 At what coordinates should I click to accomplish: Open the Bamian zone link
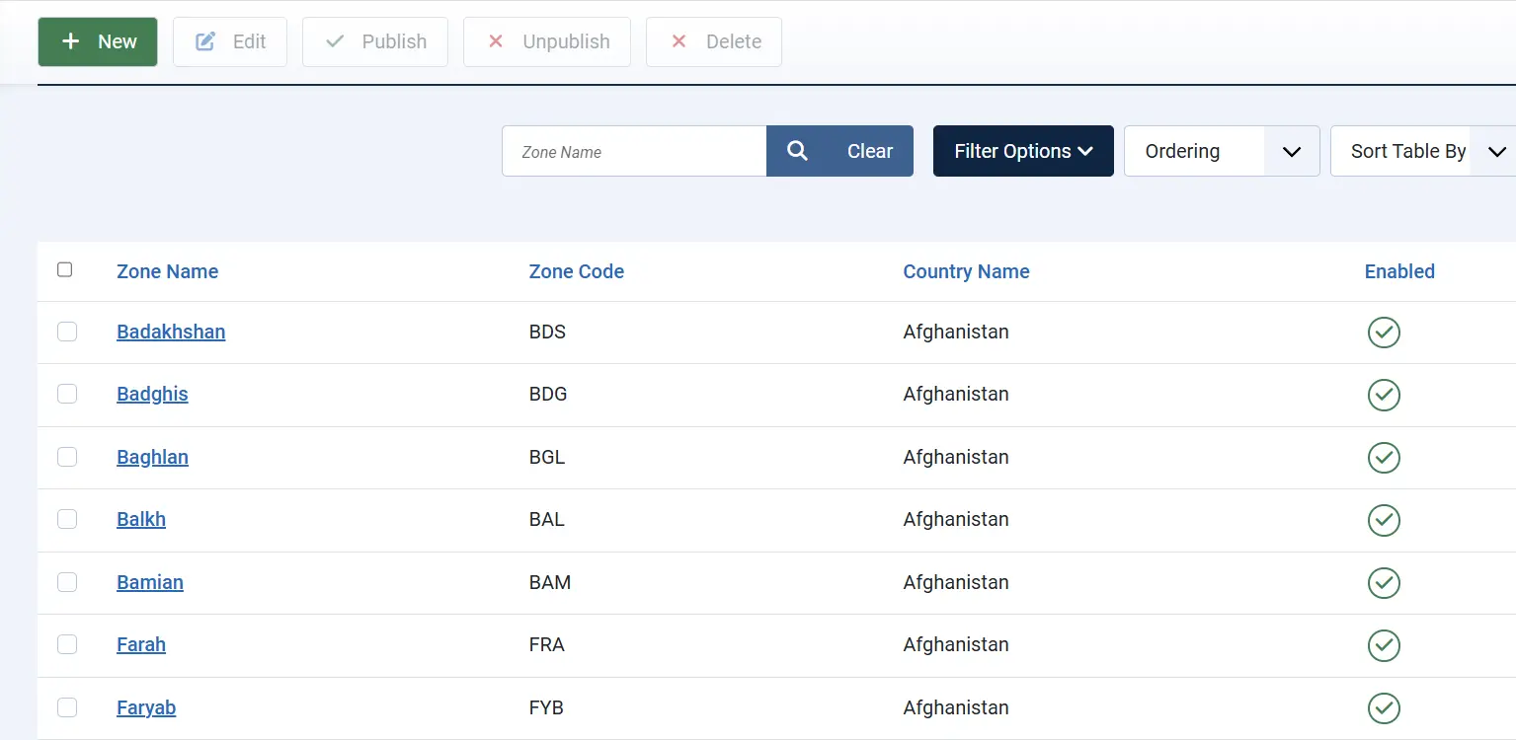pyautogui.click(x=150, y=582)
